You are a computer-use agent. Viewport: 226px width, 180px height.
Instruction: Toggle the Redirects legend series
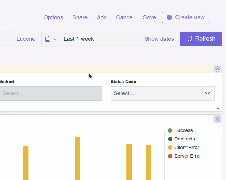coord(184,139)
